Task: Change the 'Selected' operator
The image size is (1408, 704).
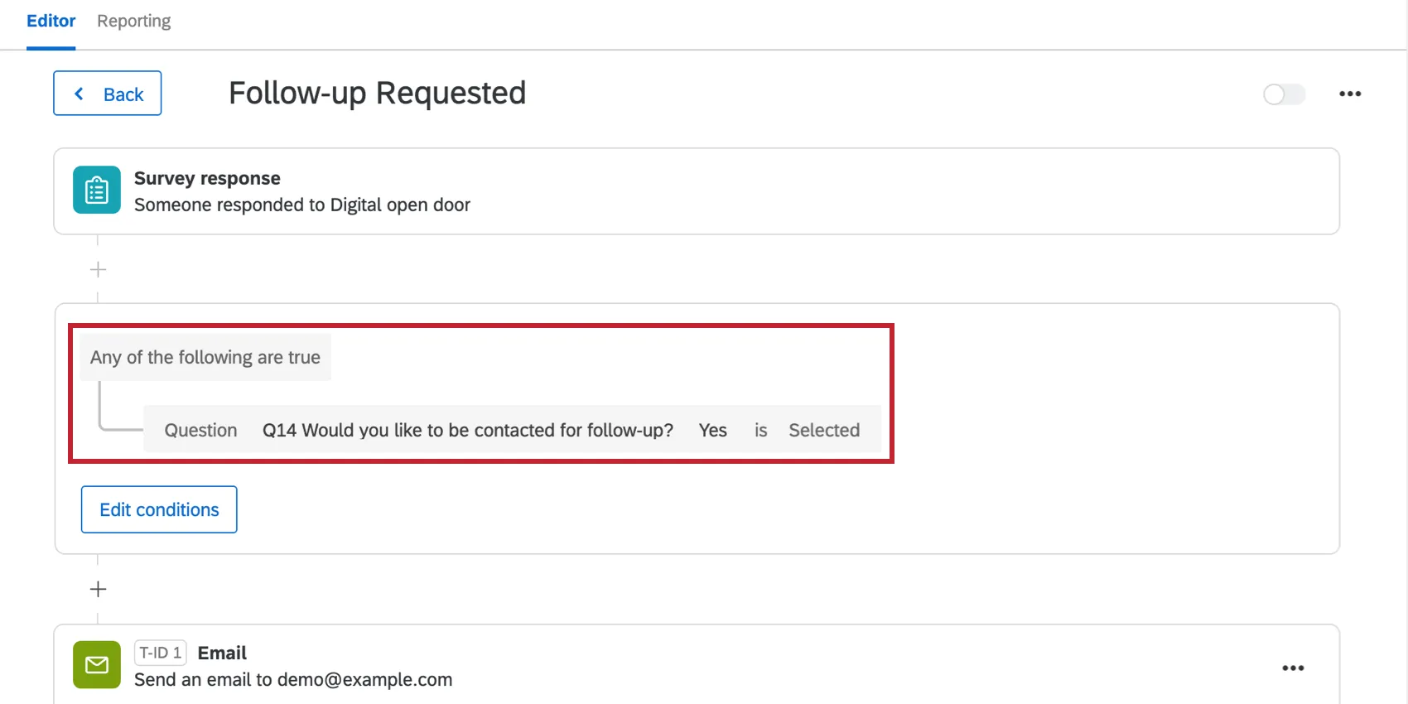Action: (823, 430)
